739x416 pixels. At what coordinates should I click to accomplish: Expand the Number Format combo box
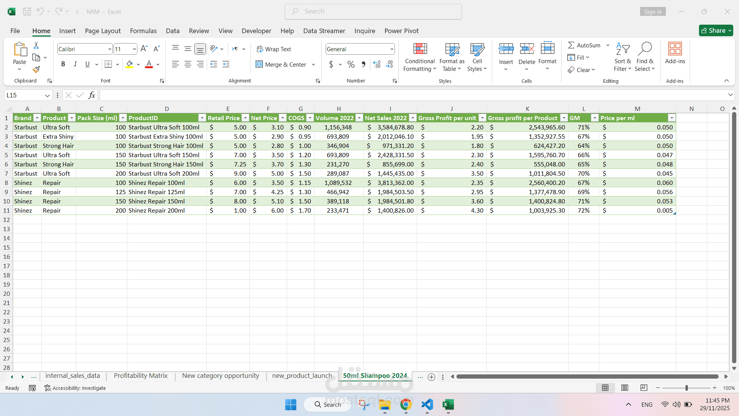[391, 49]
